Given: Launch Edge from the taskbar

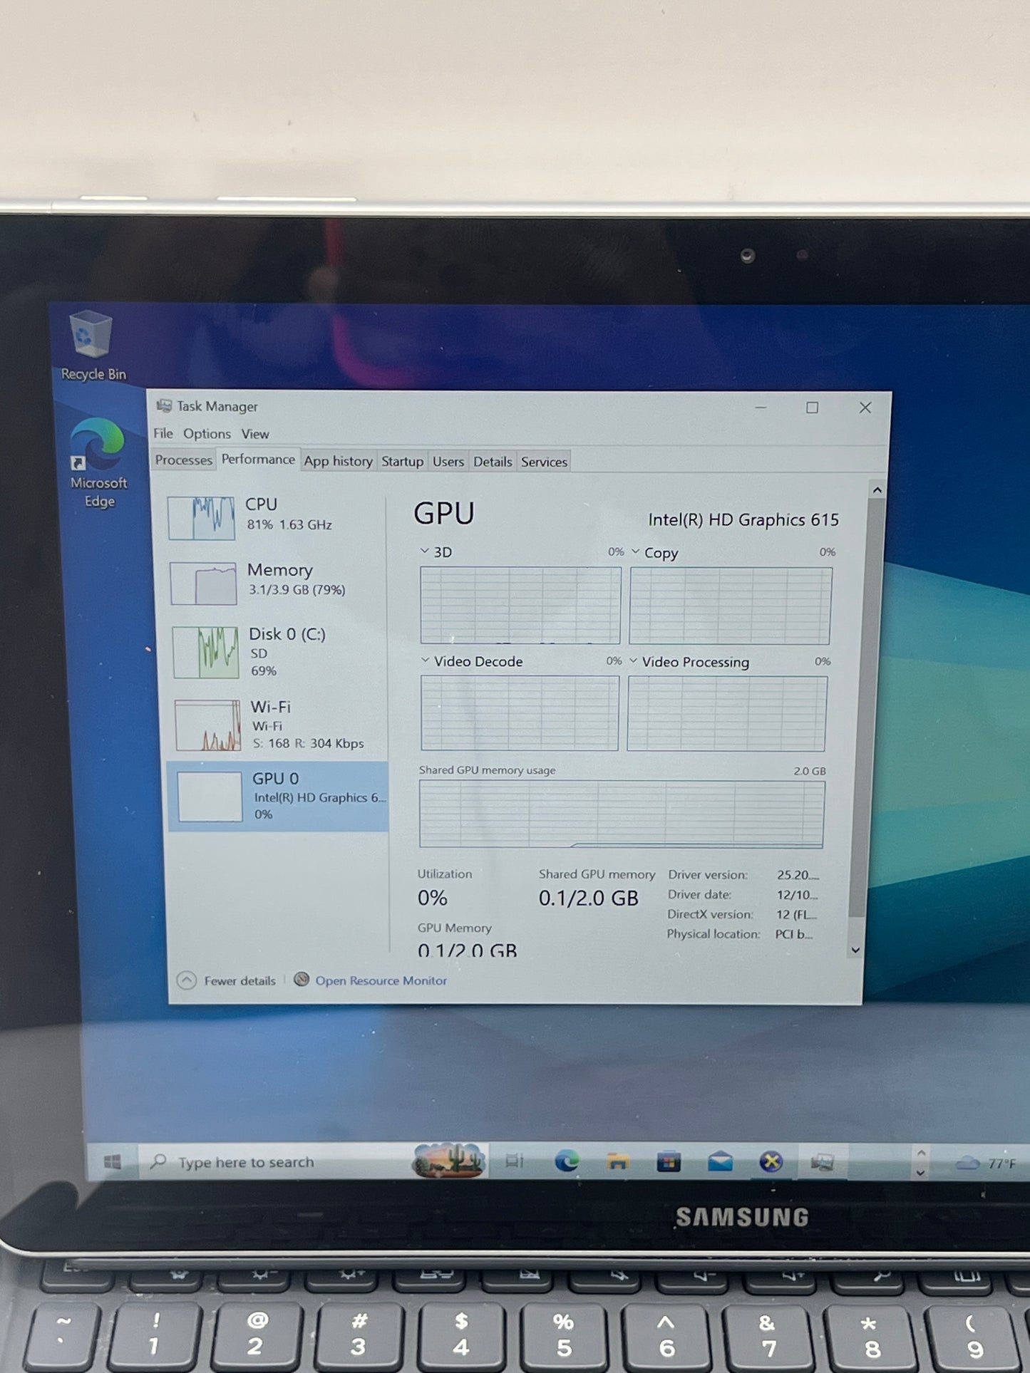Looking at the screenshot, I should click(567, 1161).
